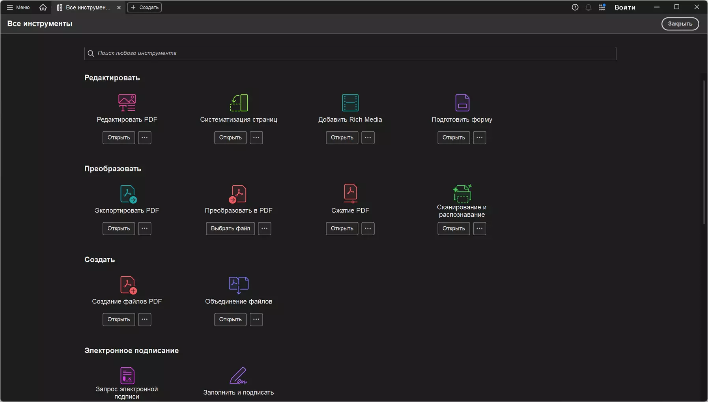Click the Войти sign-in button

[x=625, y=7]
